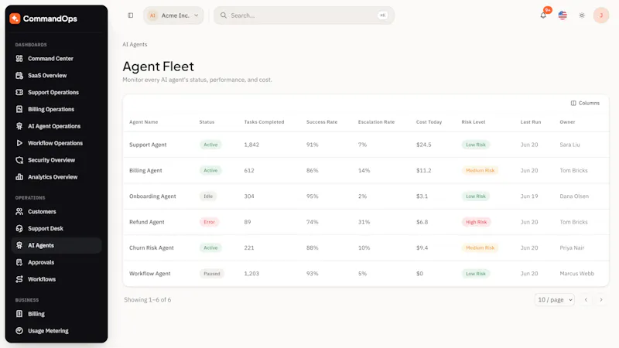Click owner Marcus Webb cell
619x348 pixels.
pos(576,274)
